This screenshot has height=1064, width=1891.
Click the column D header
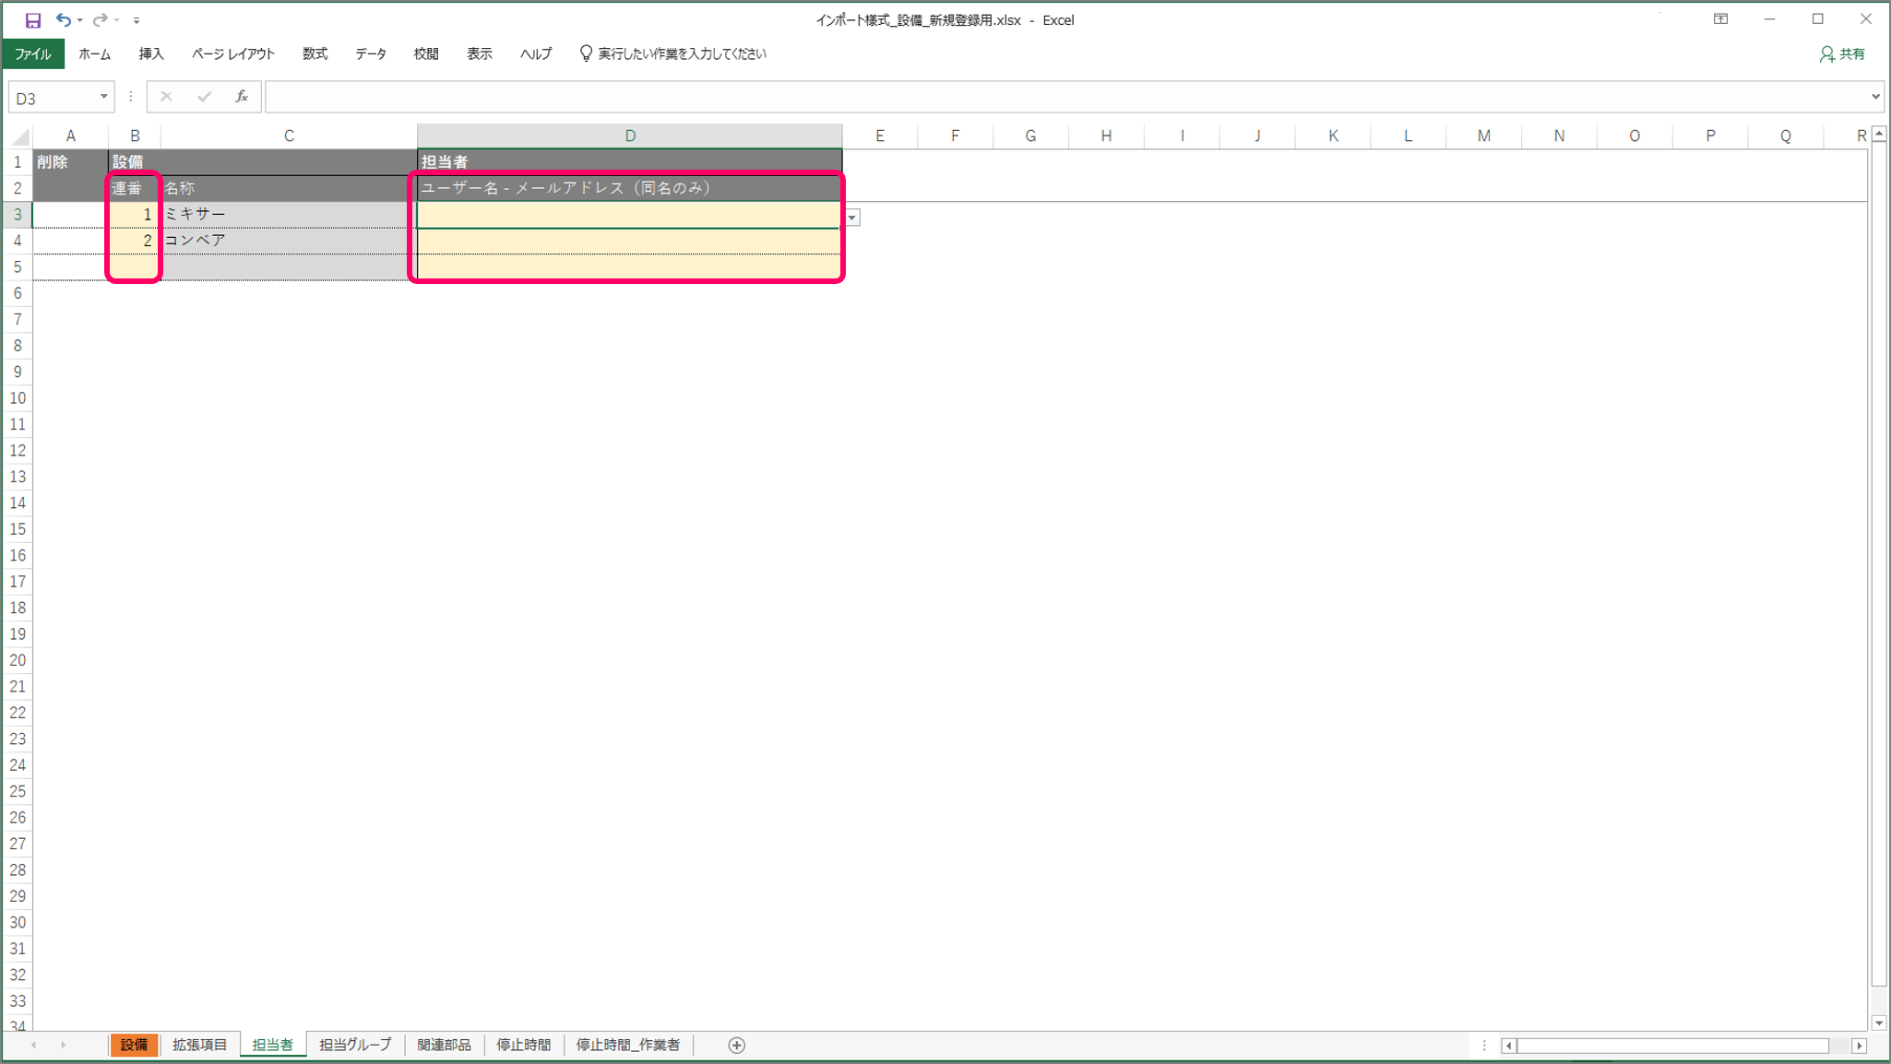[x=629, y=136]
